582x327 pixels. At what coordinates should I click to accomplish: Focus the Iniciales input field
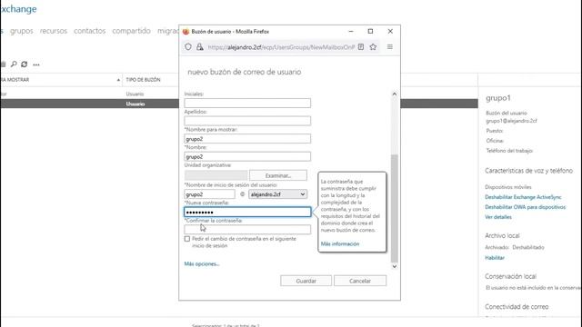coord(247,103)
